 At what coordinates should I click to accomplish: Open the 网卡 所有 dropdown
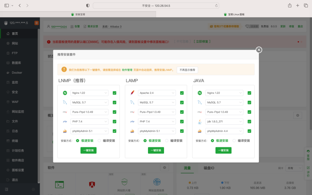click(x=294, y=168)
